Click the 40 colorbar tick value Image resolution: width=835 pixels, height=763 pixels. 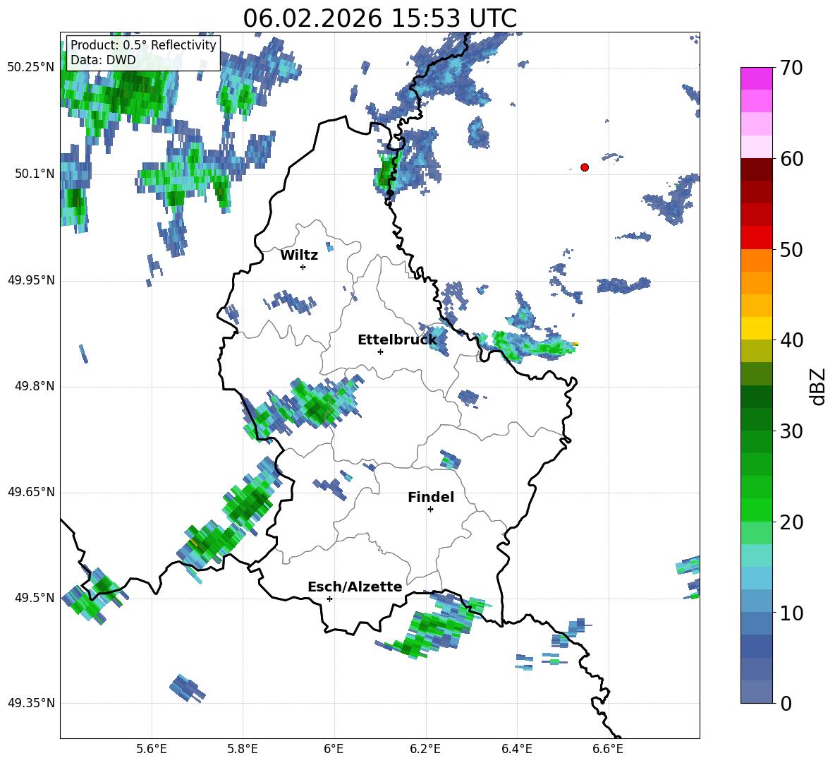tap(791, 340)
